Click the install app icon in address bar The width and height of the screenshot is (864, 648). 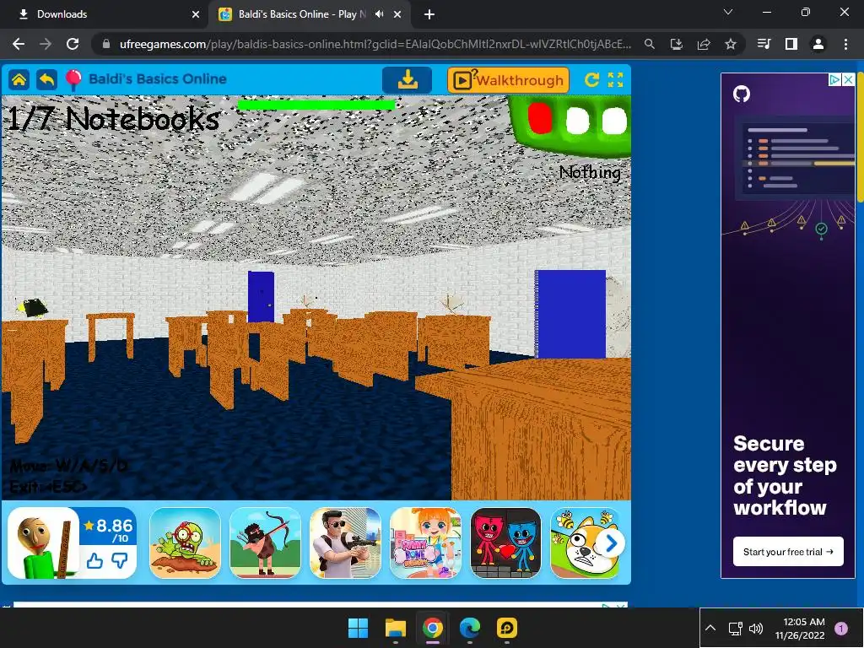click(x=677, y=44)
